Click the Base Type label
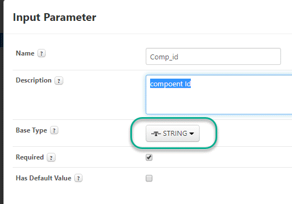 [x=31, y=130]
